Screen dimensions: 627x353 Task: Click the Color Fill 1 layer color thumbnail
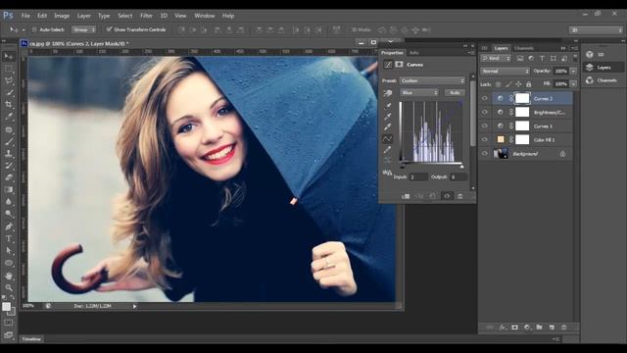tap(501, 139)
